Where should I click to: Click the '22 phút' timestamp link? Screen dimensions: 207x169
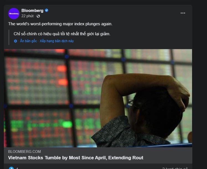tap(28, 16)
